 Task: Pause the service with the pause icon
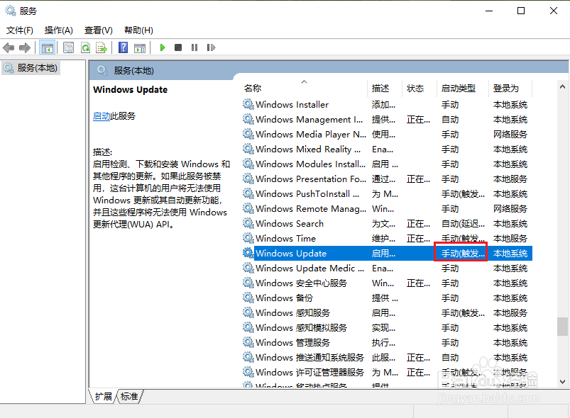pyautogui.click(x=194, y=47)
